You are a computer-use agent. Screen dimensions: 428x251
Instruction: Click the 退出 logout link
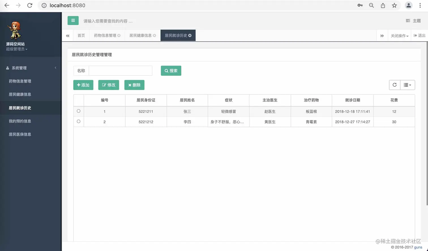coord(420,36)
